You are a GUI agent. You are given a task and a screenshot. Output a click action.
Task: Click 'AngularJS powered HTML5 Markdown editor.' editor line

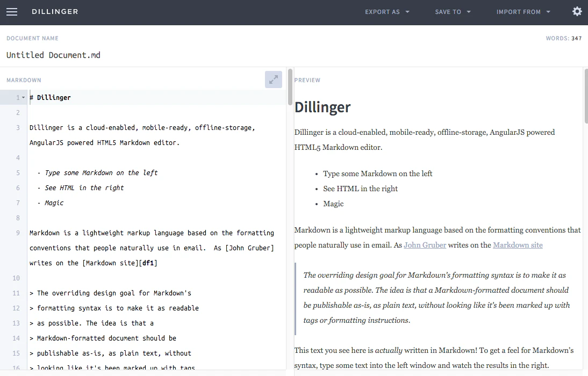coord(105,143)
